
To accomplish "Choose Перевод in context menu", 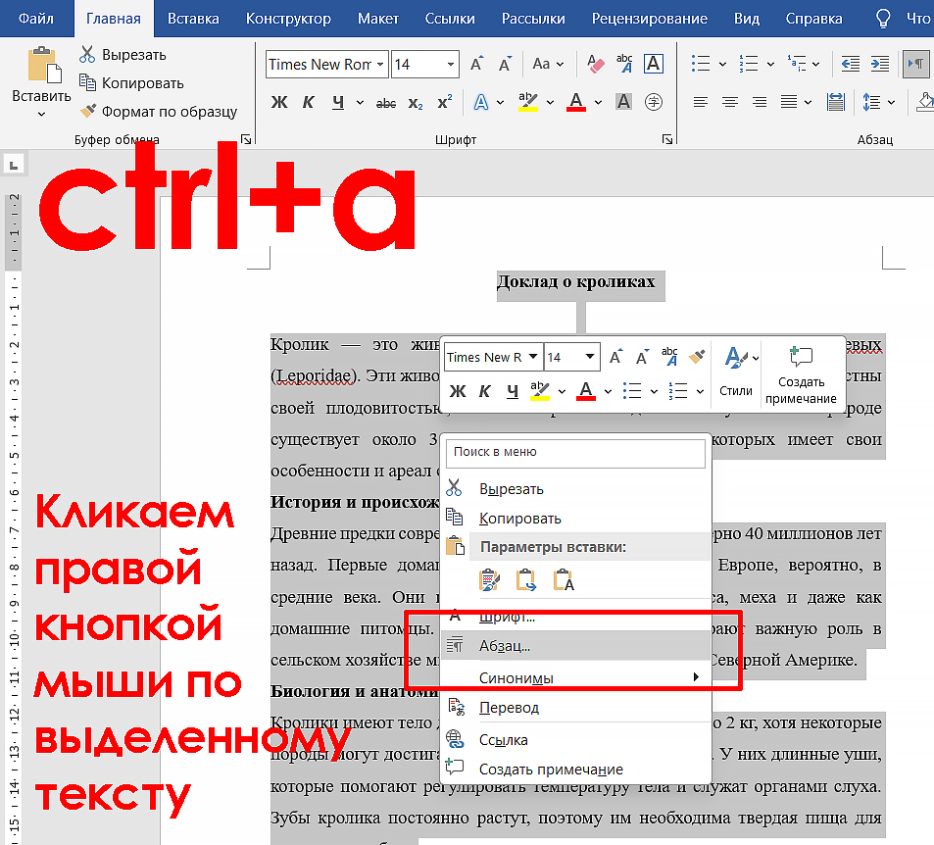I will 575,708.
